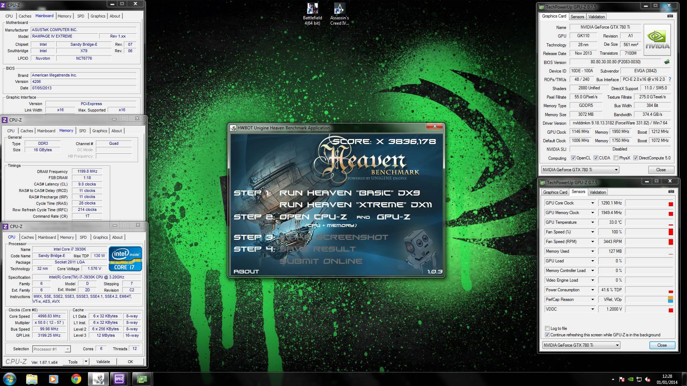Expand PerfCap Reason sensor dropdown

[592, 300]
